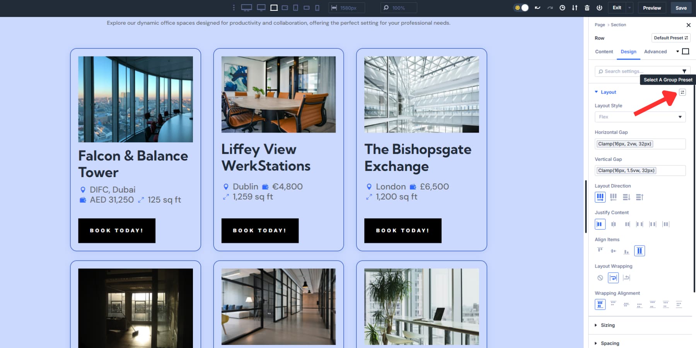696x348 pixels.
Task: Click the Preview button
Action: pyautogui.click(x=652, y=8)
